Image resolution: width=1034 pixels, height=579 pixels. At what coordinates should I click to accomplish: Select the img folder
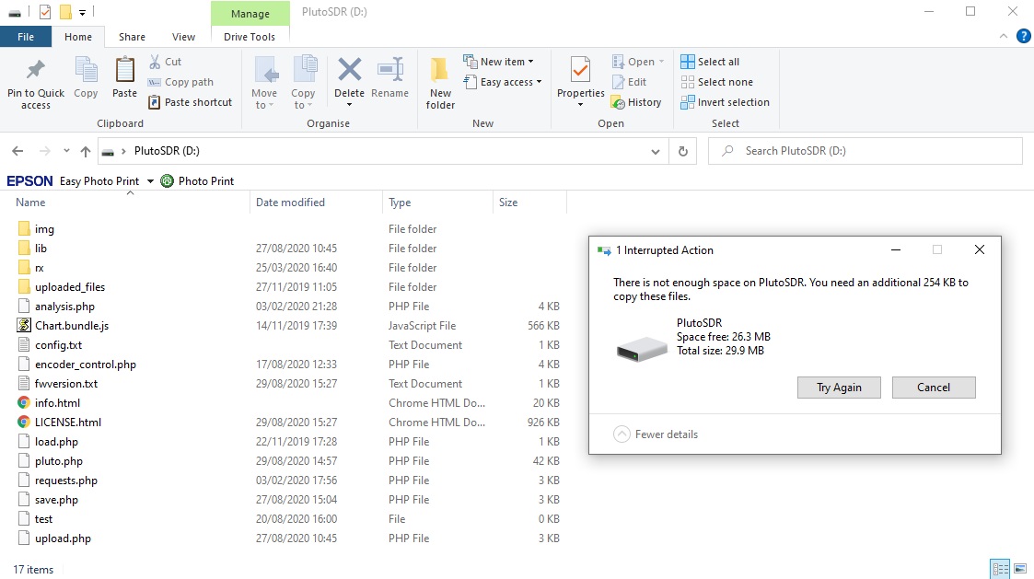tap(44, 229)
